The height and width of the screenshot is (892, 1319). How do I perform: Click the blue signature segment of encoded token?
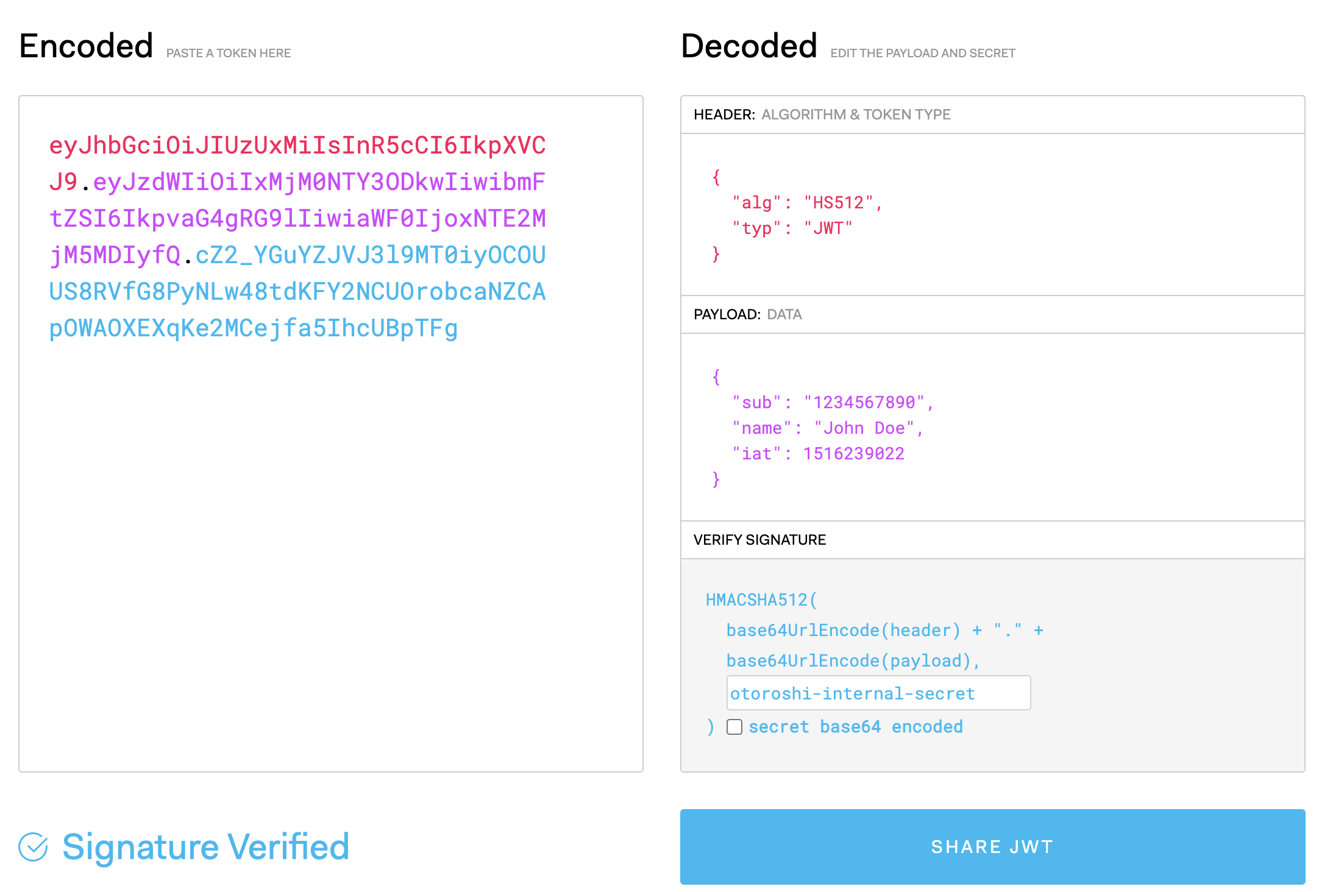297,292
